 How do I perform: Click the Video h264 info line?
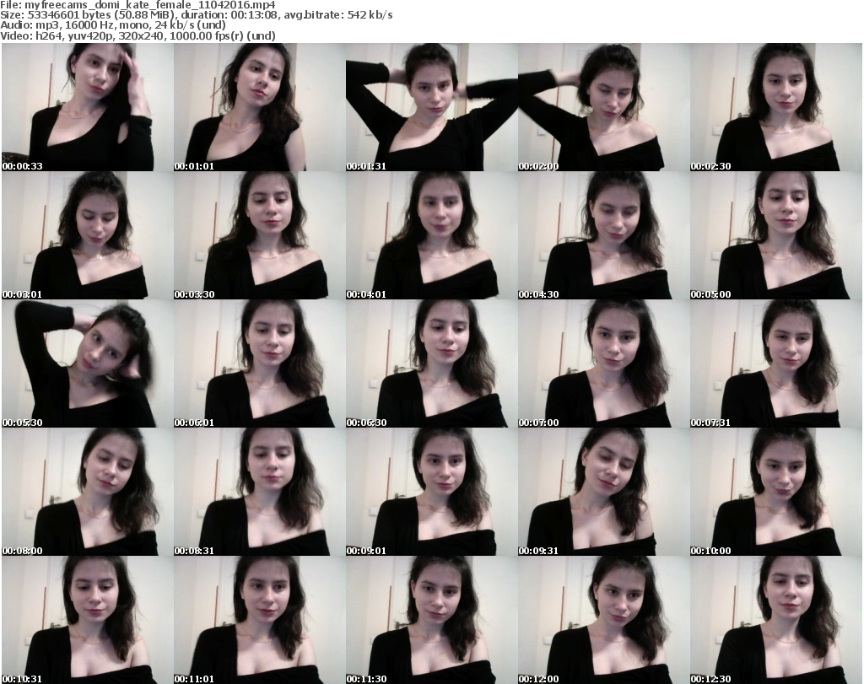(x=138, y=35)
